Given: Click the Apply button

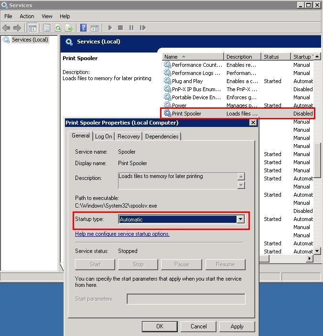Looking at the screenshot, I should point(237,326).
